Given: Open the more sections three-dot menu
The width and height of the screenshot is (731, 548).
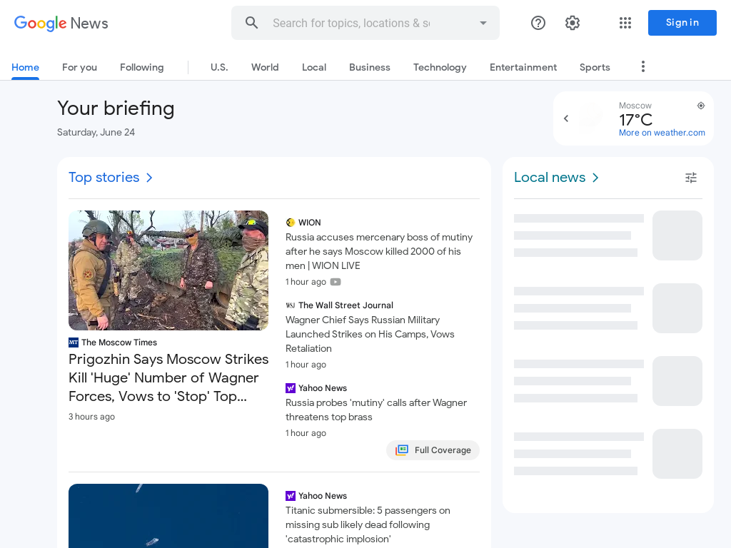Looking at the screenshot, I should 643,66.
